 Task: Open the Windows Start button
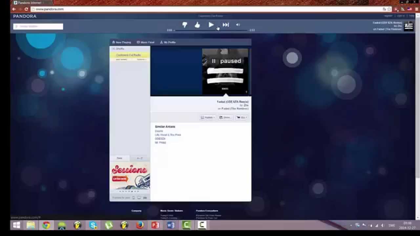(16, 225)
